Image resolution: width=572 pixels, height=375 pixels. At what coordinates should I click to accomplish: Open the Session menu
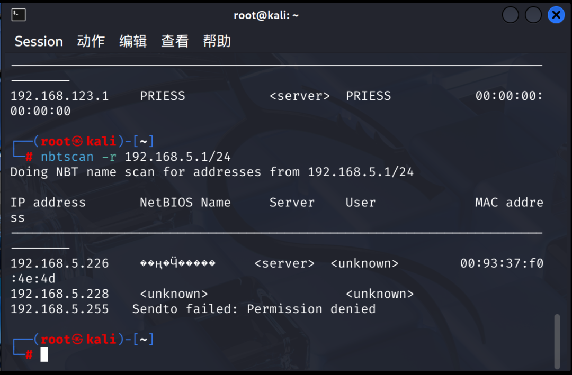(39, 42)
